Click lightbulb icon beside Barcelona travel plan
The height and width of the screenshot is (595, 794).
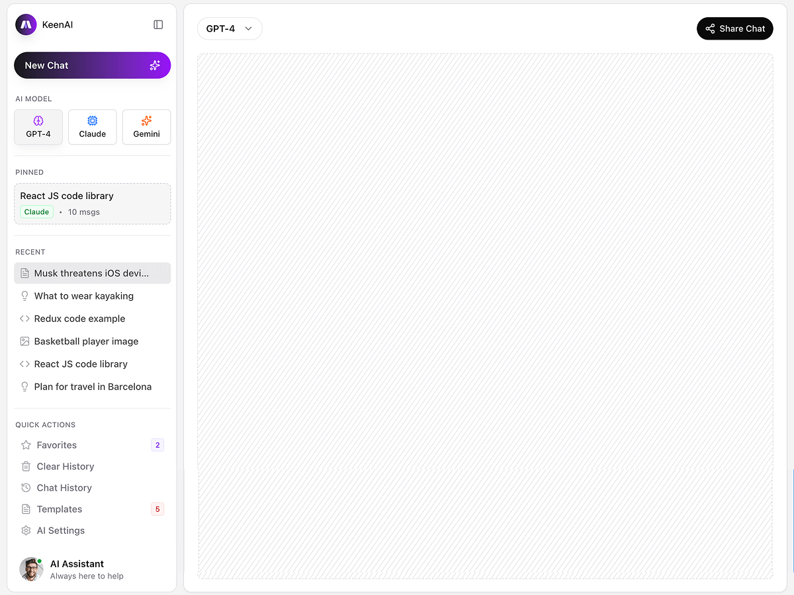tap(24, 387)
